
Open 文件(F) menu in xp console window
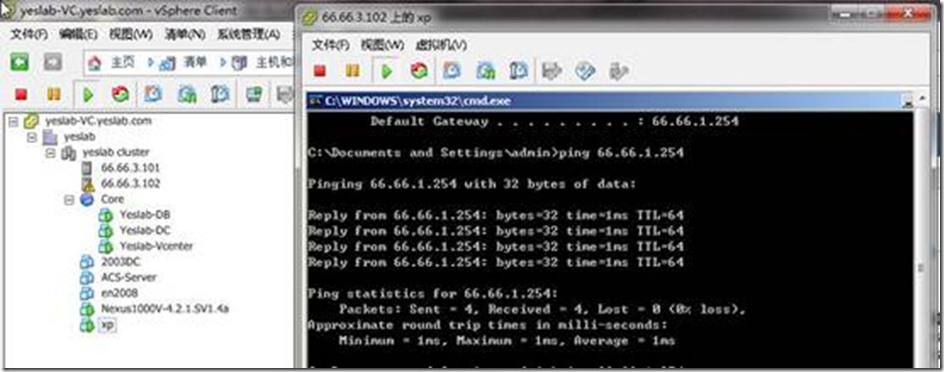331,46
